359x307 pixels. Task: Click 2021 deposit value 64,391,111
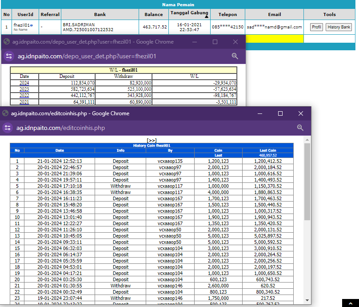(x=84, y=102)
